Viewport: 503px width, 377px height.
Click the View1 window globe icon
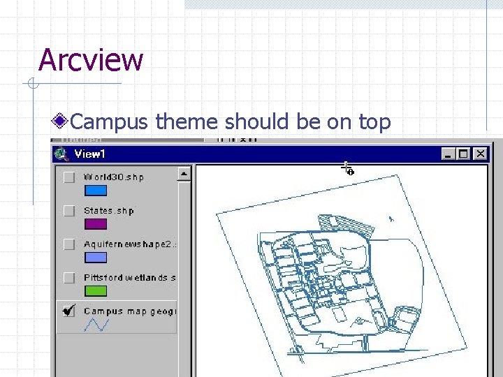click(x=61, y=154)
